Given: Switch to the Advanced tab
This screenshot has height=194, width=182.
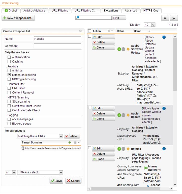Looking at the screenshot, I should tap(131, 11).
